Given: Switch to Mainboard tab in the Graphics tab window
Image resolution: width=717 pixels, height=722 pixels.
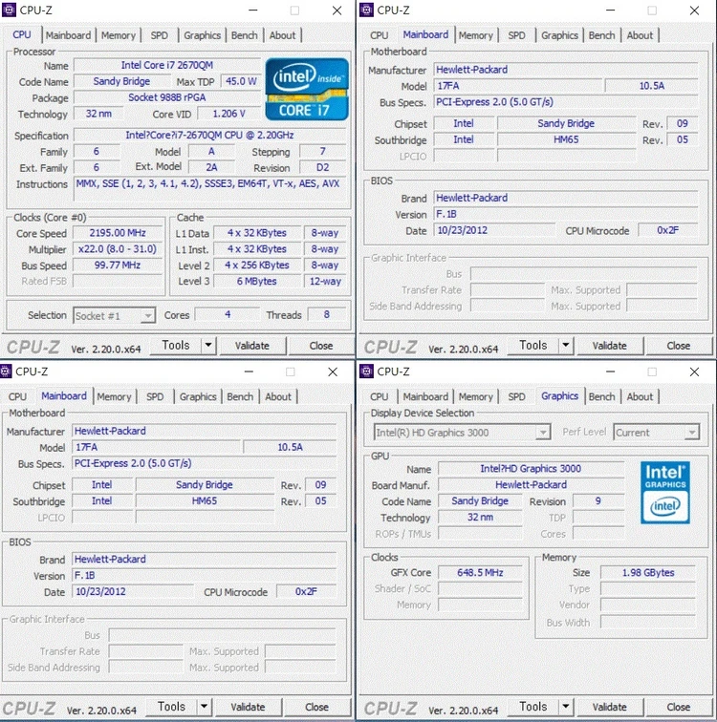Looking at the screenshot, I should [425, 397].
